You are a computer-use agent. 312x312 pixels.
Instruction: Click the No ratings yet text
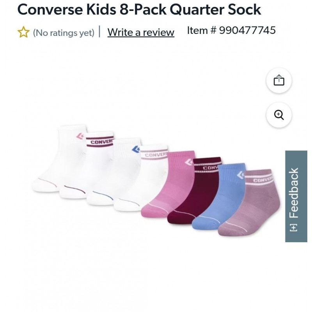point(64,33)
